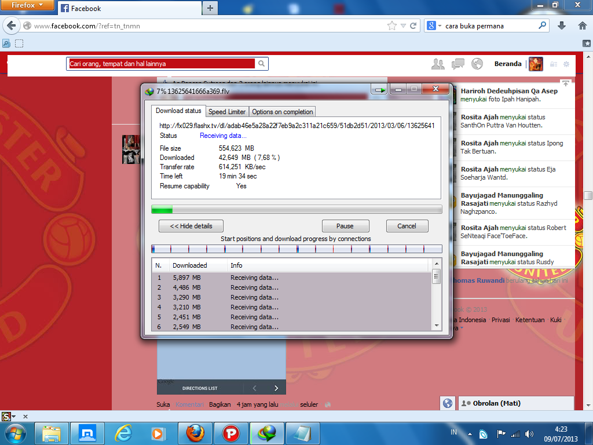593x445 pixels.
Task: Expand the Google search engine dropdown
Action: [x=434, y=26]
